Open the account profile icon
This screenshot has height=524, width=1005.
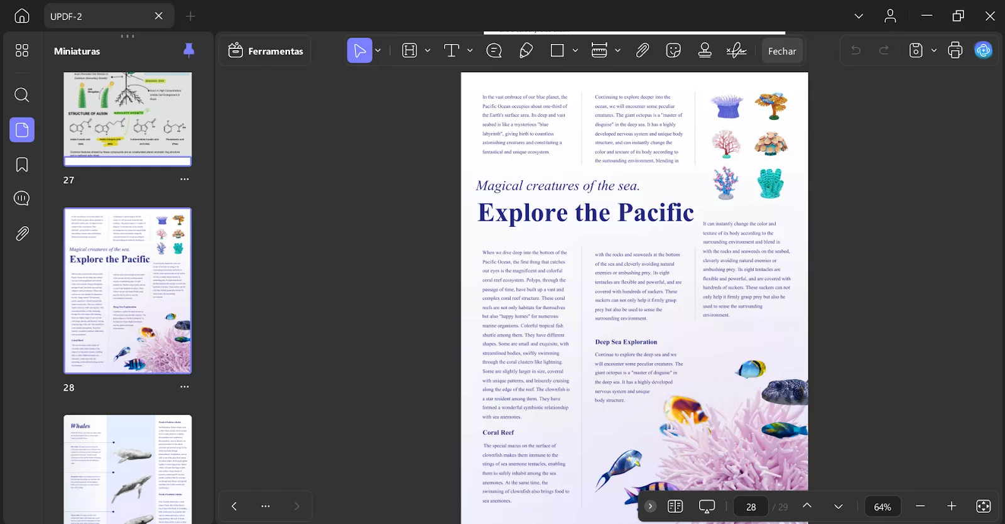[890, 16]
